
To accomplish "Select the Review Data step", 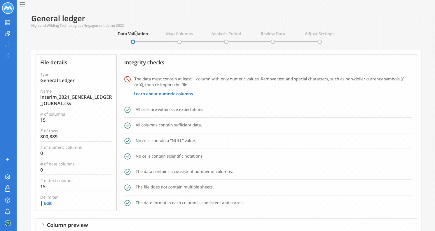I will tap(273, 34).
